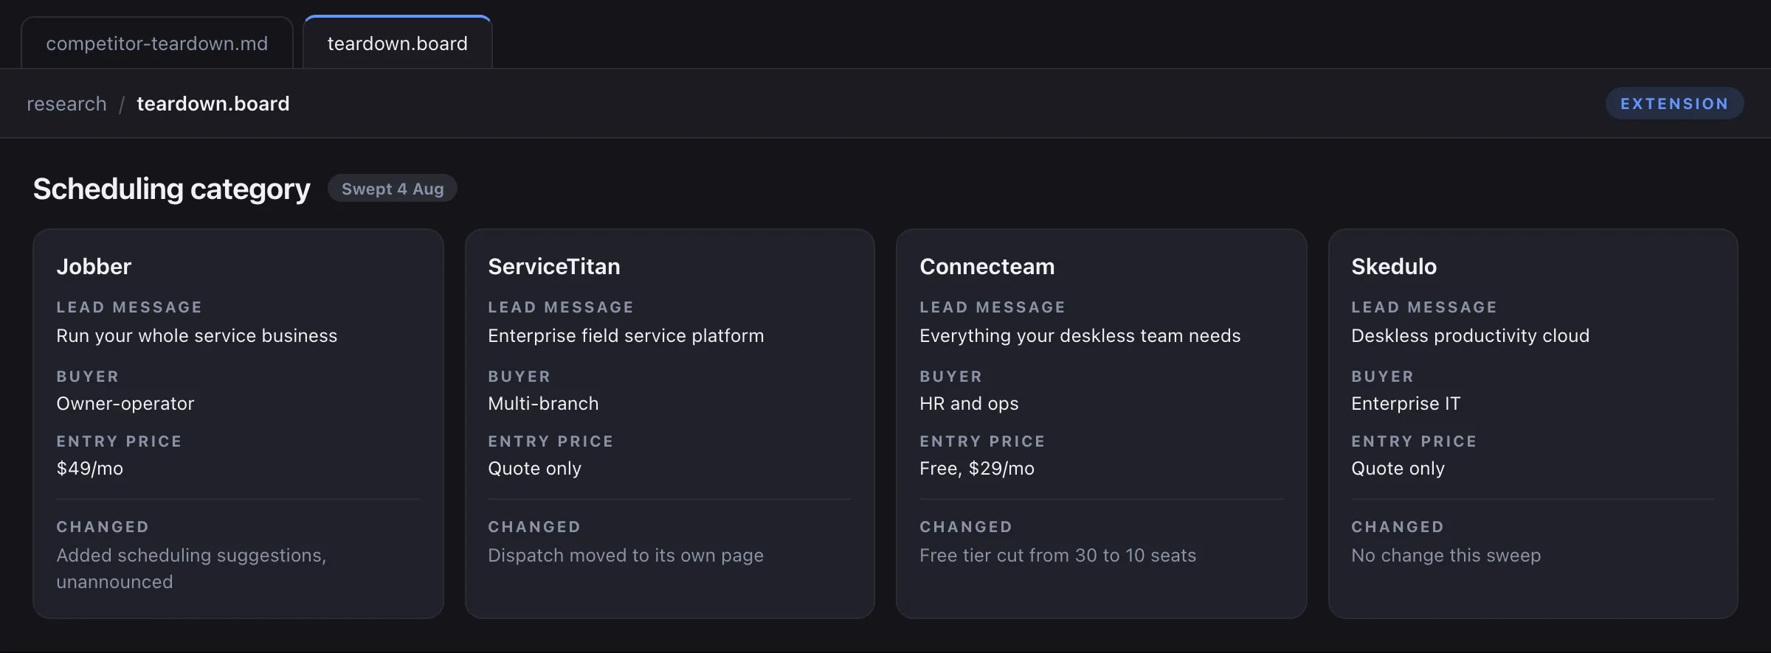
Task: Click the $49/mo entry price
Action: tap(90, 469)
